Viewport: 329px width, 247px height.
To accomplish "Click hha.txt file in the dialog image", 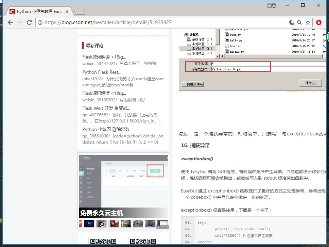I will coord(233,46).
